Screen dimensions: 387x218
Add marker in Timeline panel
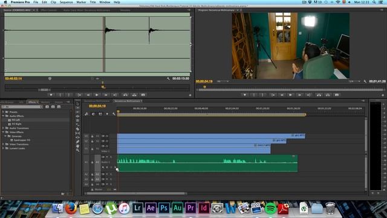point(107,114)
